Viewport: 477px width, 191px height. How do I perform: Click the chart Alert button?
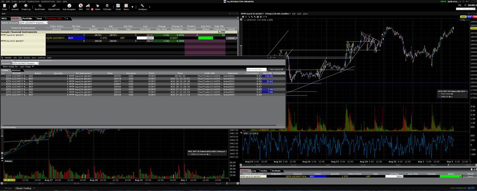tap(463, 17)
